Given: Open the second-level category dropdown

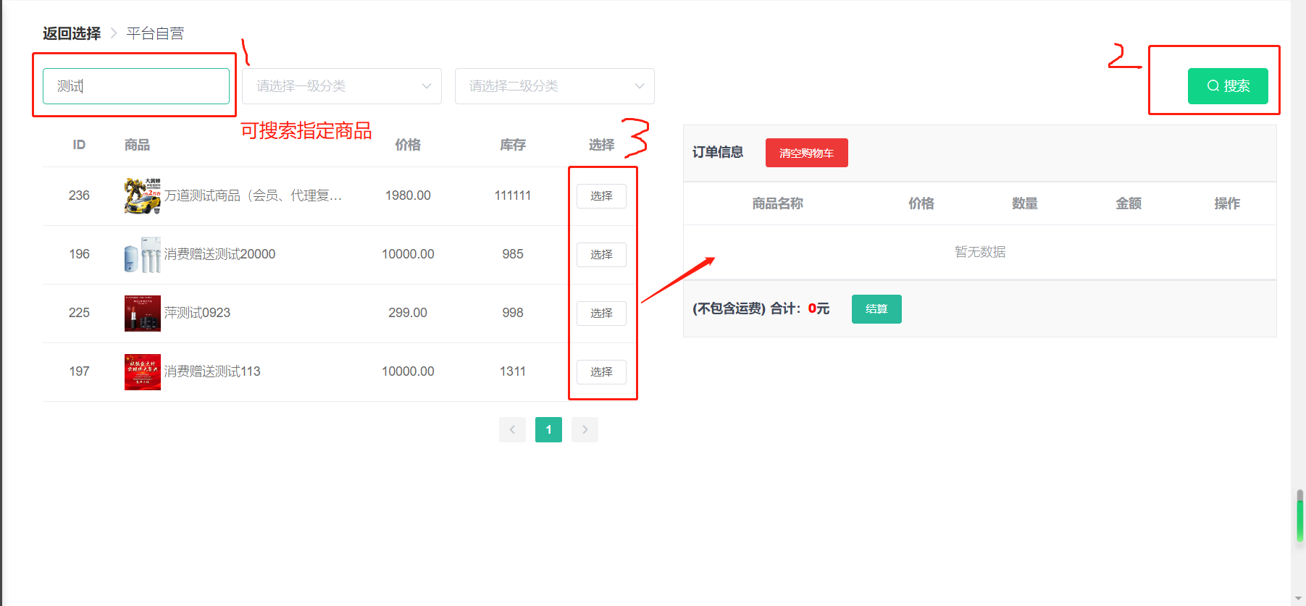Looking at the screenshot, I should (x=554, y=86).
